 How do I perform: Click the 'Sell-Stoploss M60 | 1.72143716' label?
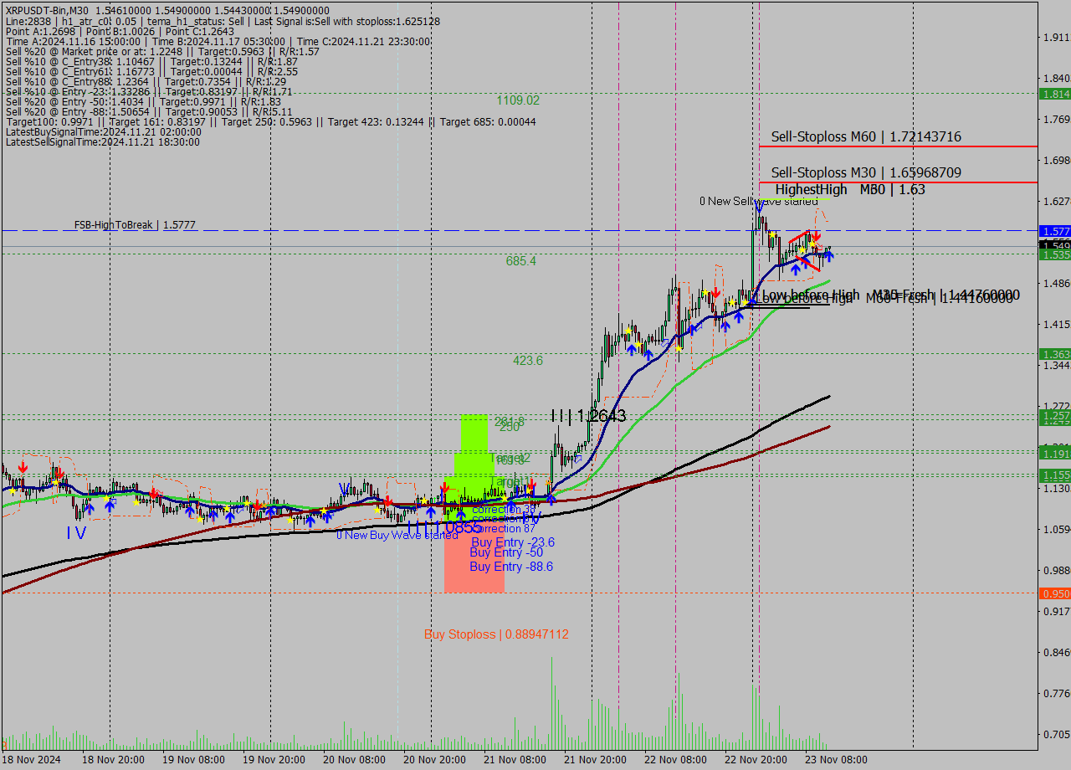point(866,136)
